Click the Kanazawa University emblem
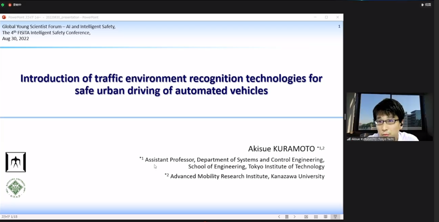Image resolution: width=439 pixels, height=222 pixels. pos(15,188)
